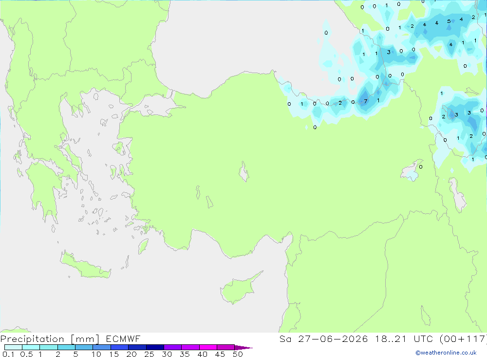Image resolution: width=487 pixels, height=357 pixels.
Task: Click the 'ECMWF' model label
Action: (123, 338)
